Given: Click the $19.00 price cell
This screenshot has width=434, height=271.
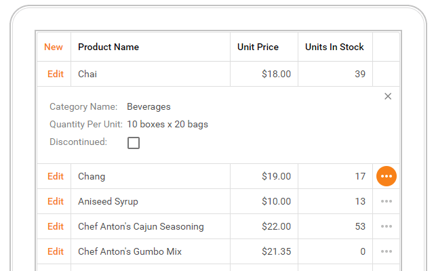Looking at the screenshot, I should 276,176.
